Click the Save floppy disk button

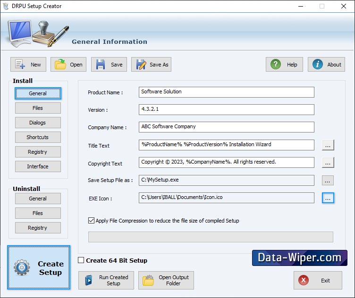tap(109, 65)
